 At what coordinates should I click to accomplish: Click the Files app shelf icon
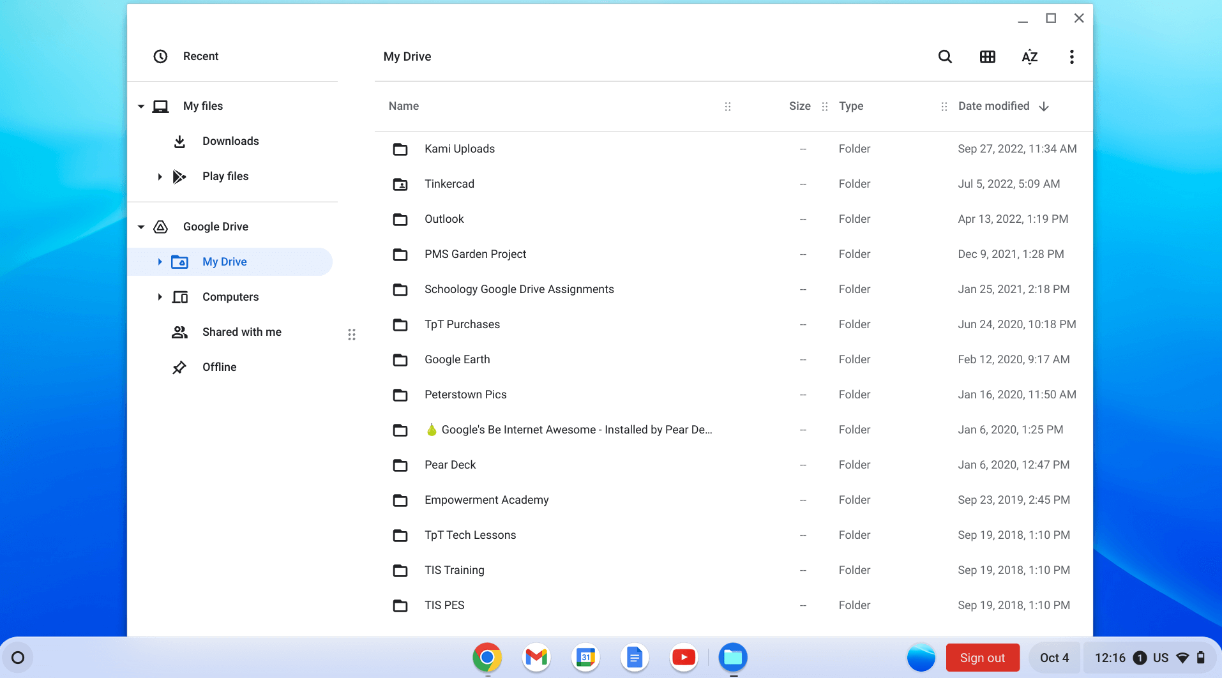pyautogui.click(x=733, y=657)
